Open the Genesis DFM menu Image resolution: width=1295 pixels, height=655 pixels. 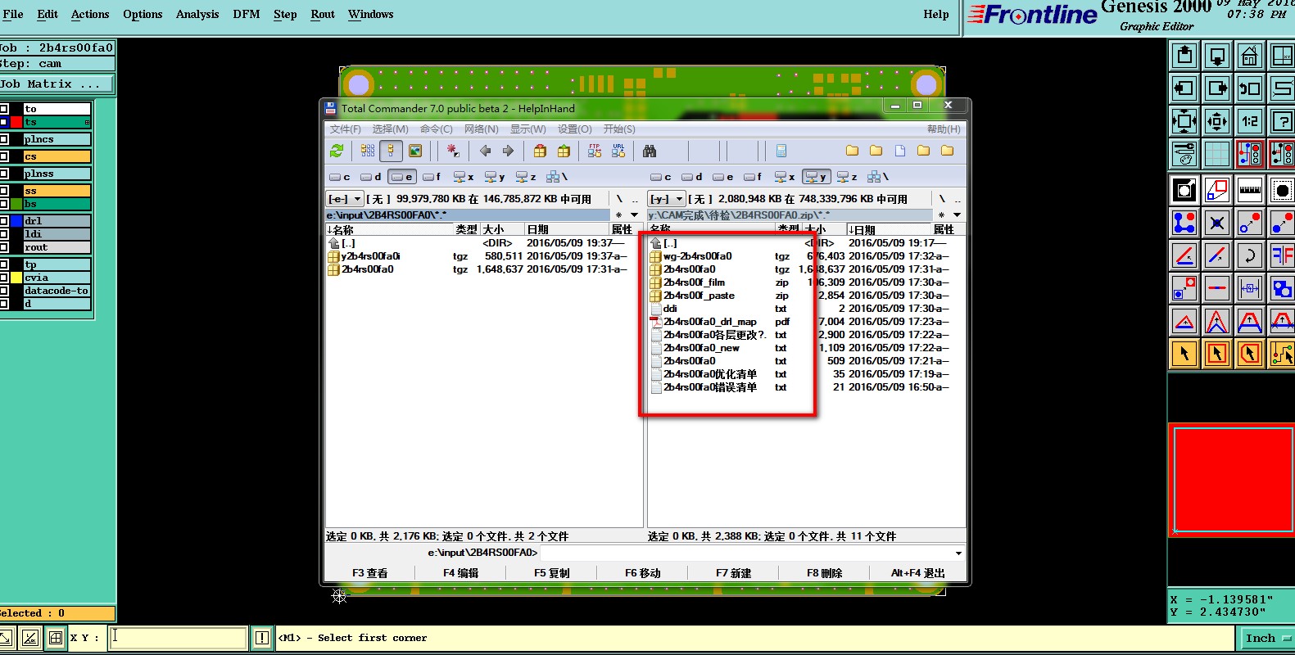click(247, 14)
